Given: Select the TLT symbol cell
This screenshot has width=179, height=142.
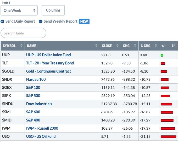Looking at the screenshot, I should tap(13, 63).
